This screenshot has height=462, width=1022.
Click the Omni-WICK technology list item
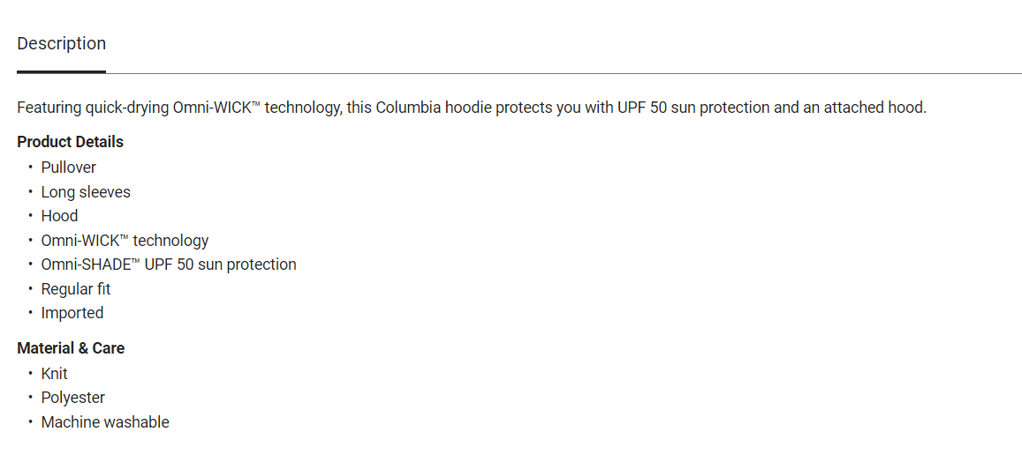point(125,241)
